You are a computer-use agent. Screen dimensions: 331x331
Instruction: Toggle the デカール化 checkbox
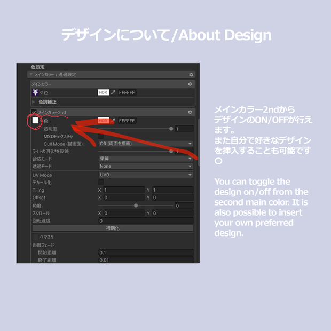(101, 182)
